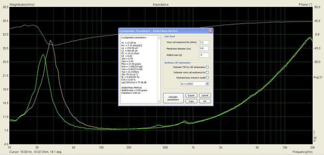Click the Calculate parameters button
This screenshot has width=324, height=155.
click(x=173, y=98)
